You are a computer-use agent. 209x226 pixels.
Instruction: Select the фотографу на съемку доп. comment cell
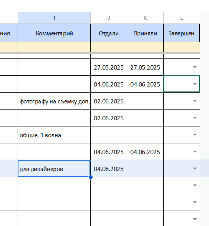click(x=54, y=101)
